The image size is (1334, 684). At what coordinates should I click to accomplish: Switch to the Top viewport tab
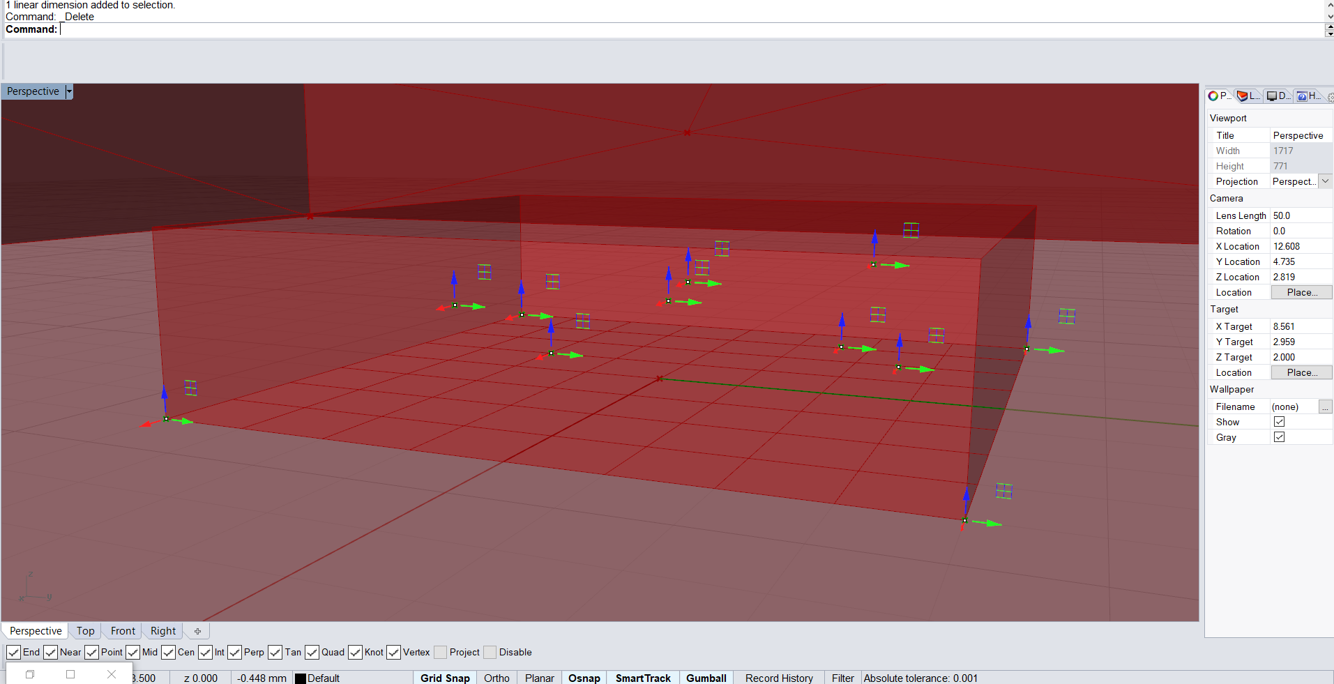point(85,631)
